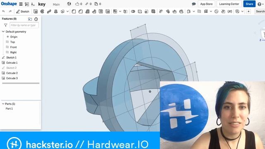This screenshot has height=149, width=265.
Task: Select the Chamfer tool icon
Action: (80, 12)
